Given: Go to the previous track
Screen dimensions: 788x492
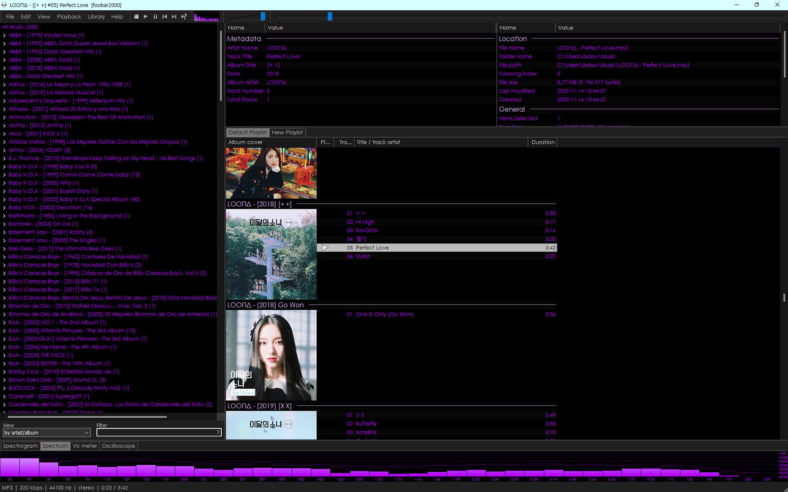Looking at the screenshot, I should [x=165, y=17].
